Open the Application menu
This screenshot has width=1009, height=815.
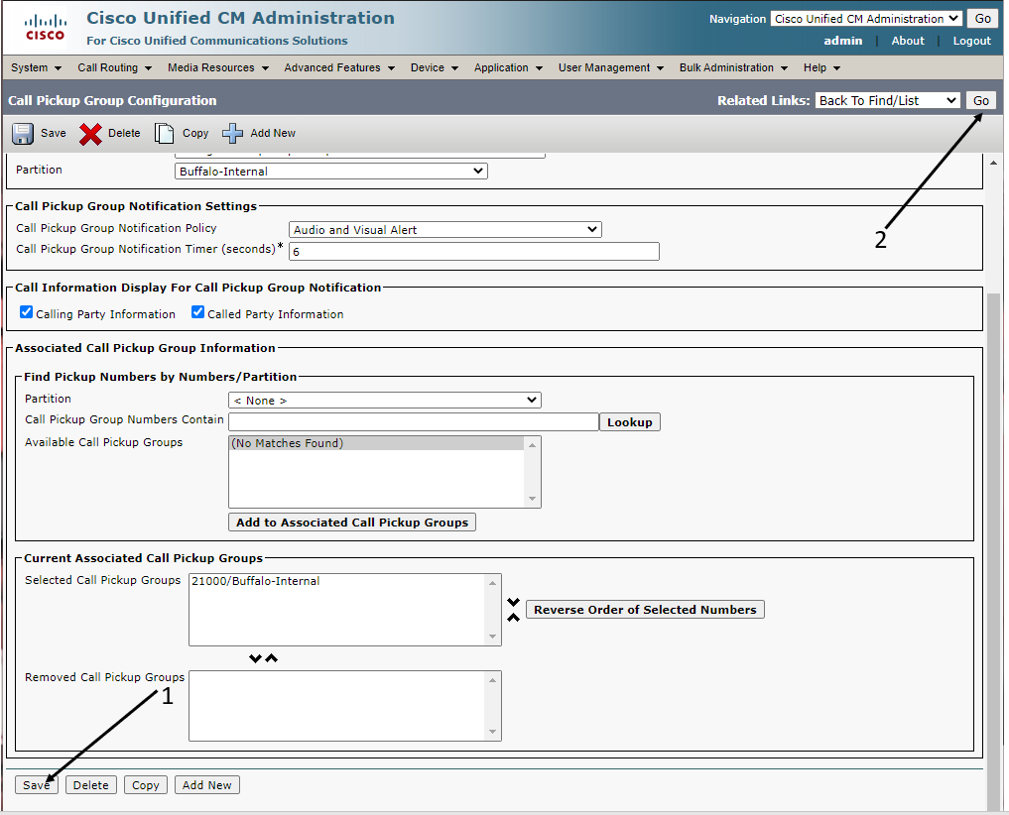(508, 67)
